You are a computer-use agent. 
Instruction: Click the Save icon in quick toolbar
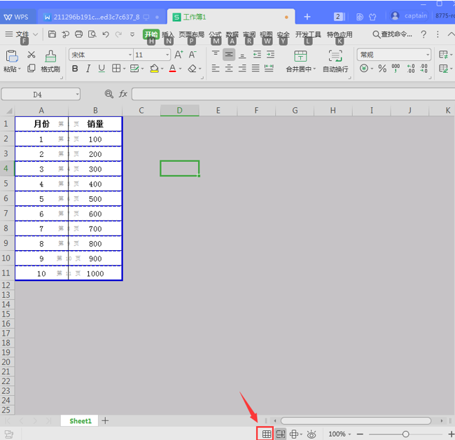pos(52,34)
